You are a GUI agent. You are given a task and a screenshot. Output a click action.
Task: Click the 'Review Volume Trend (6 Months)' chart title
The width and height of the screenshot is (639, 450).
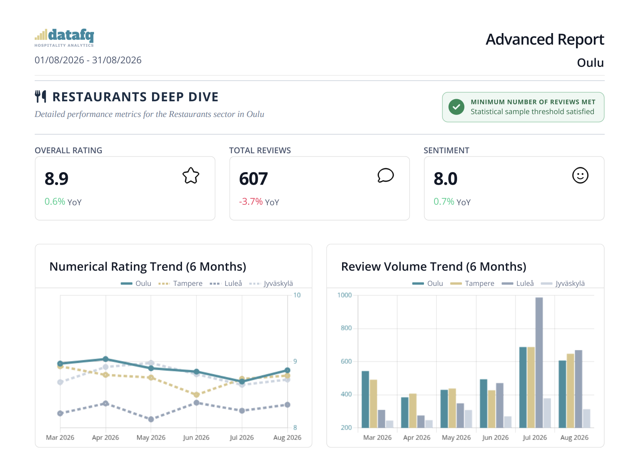(434, 267)
